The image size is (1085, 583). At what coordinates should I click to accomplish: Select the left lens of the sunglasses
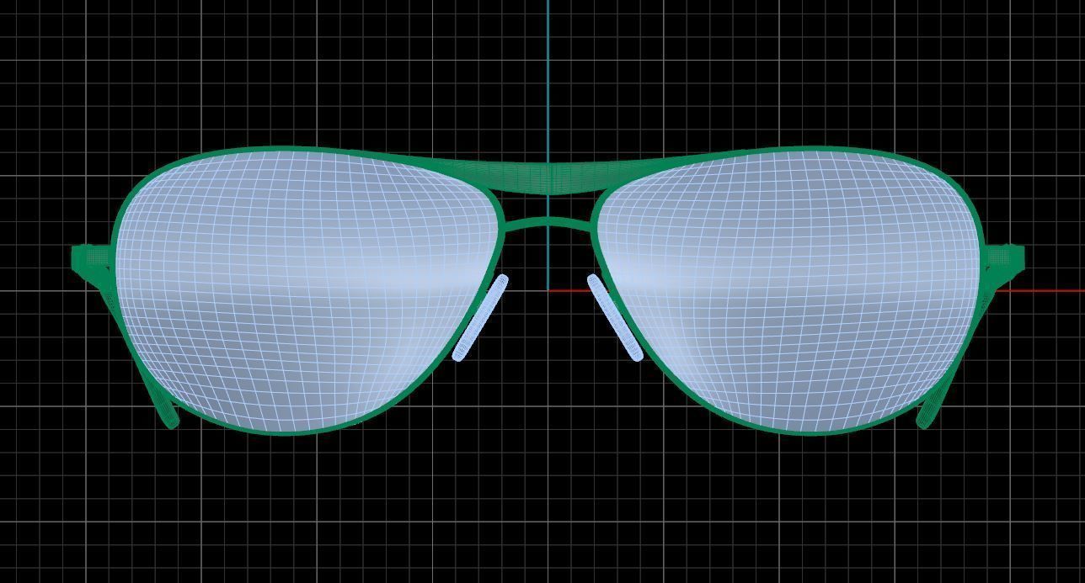307,290
